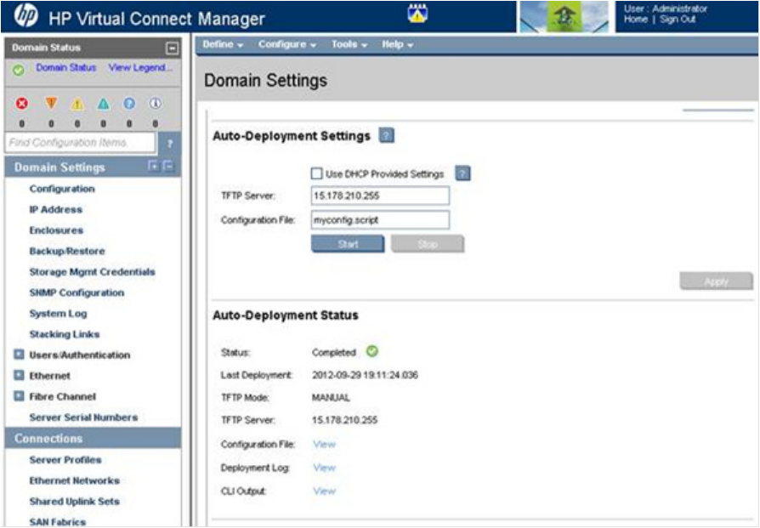The height and width of the screenshot is (528, 760).
Task: Select Shared Uplink Sets under Connections
Action: click(74, 502)
